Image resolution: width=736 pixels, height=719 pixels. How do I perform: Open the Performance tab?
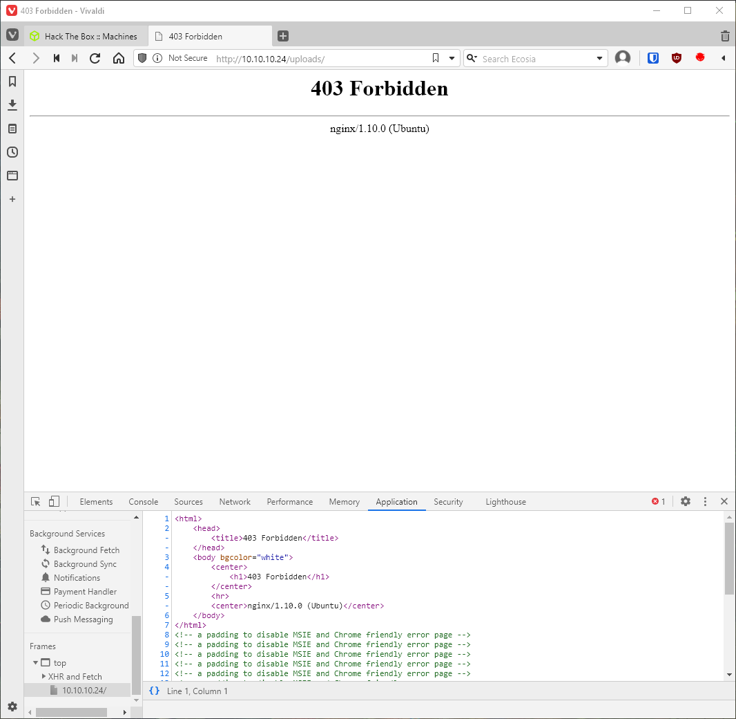point(289,502)
